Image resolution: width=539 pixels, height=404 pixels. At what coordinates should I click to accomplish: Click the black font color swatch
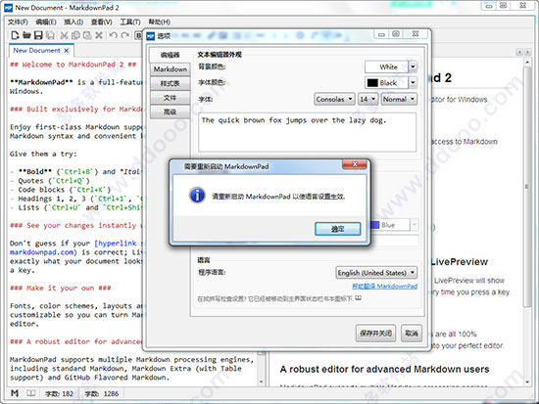coord(372,83)
